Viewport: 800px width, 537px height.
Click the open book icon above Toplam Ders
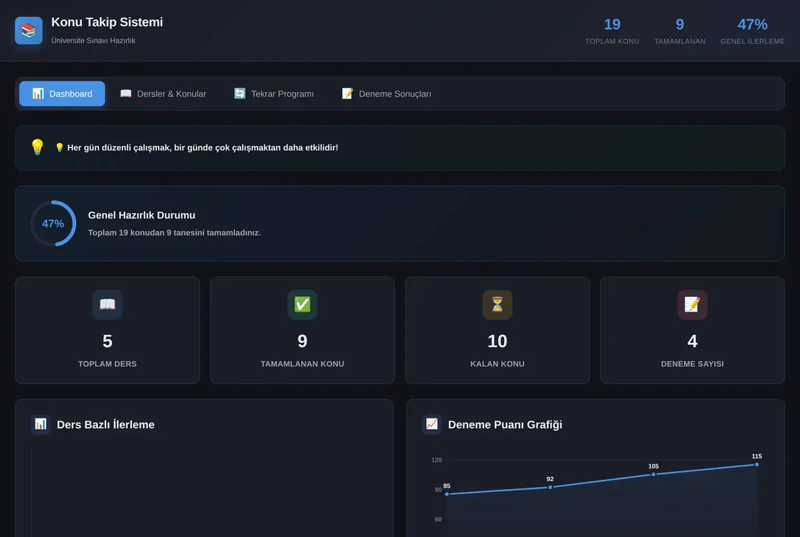pos(107,304)
